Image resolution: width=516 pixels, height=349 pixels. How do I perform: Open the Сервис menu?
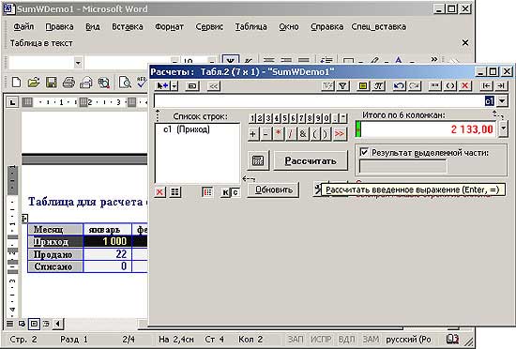point(209,26)
